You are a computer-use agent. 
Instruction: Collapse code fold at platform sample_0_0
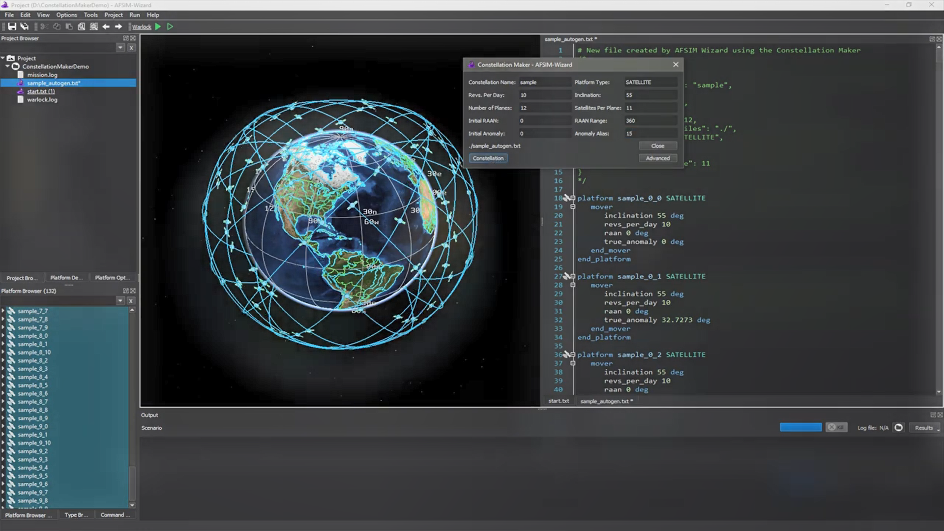pos(573,198)
